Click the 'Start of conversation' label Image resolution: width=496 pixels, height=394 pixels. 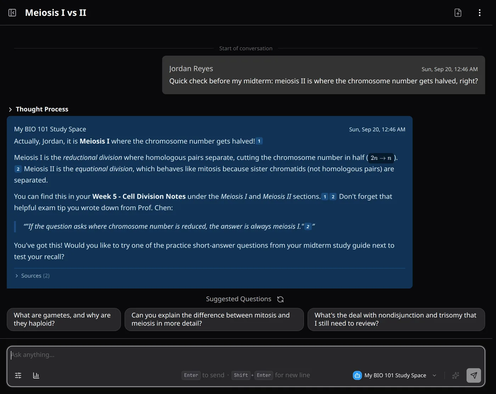[246, 48]
